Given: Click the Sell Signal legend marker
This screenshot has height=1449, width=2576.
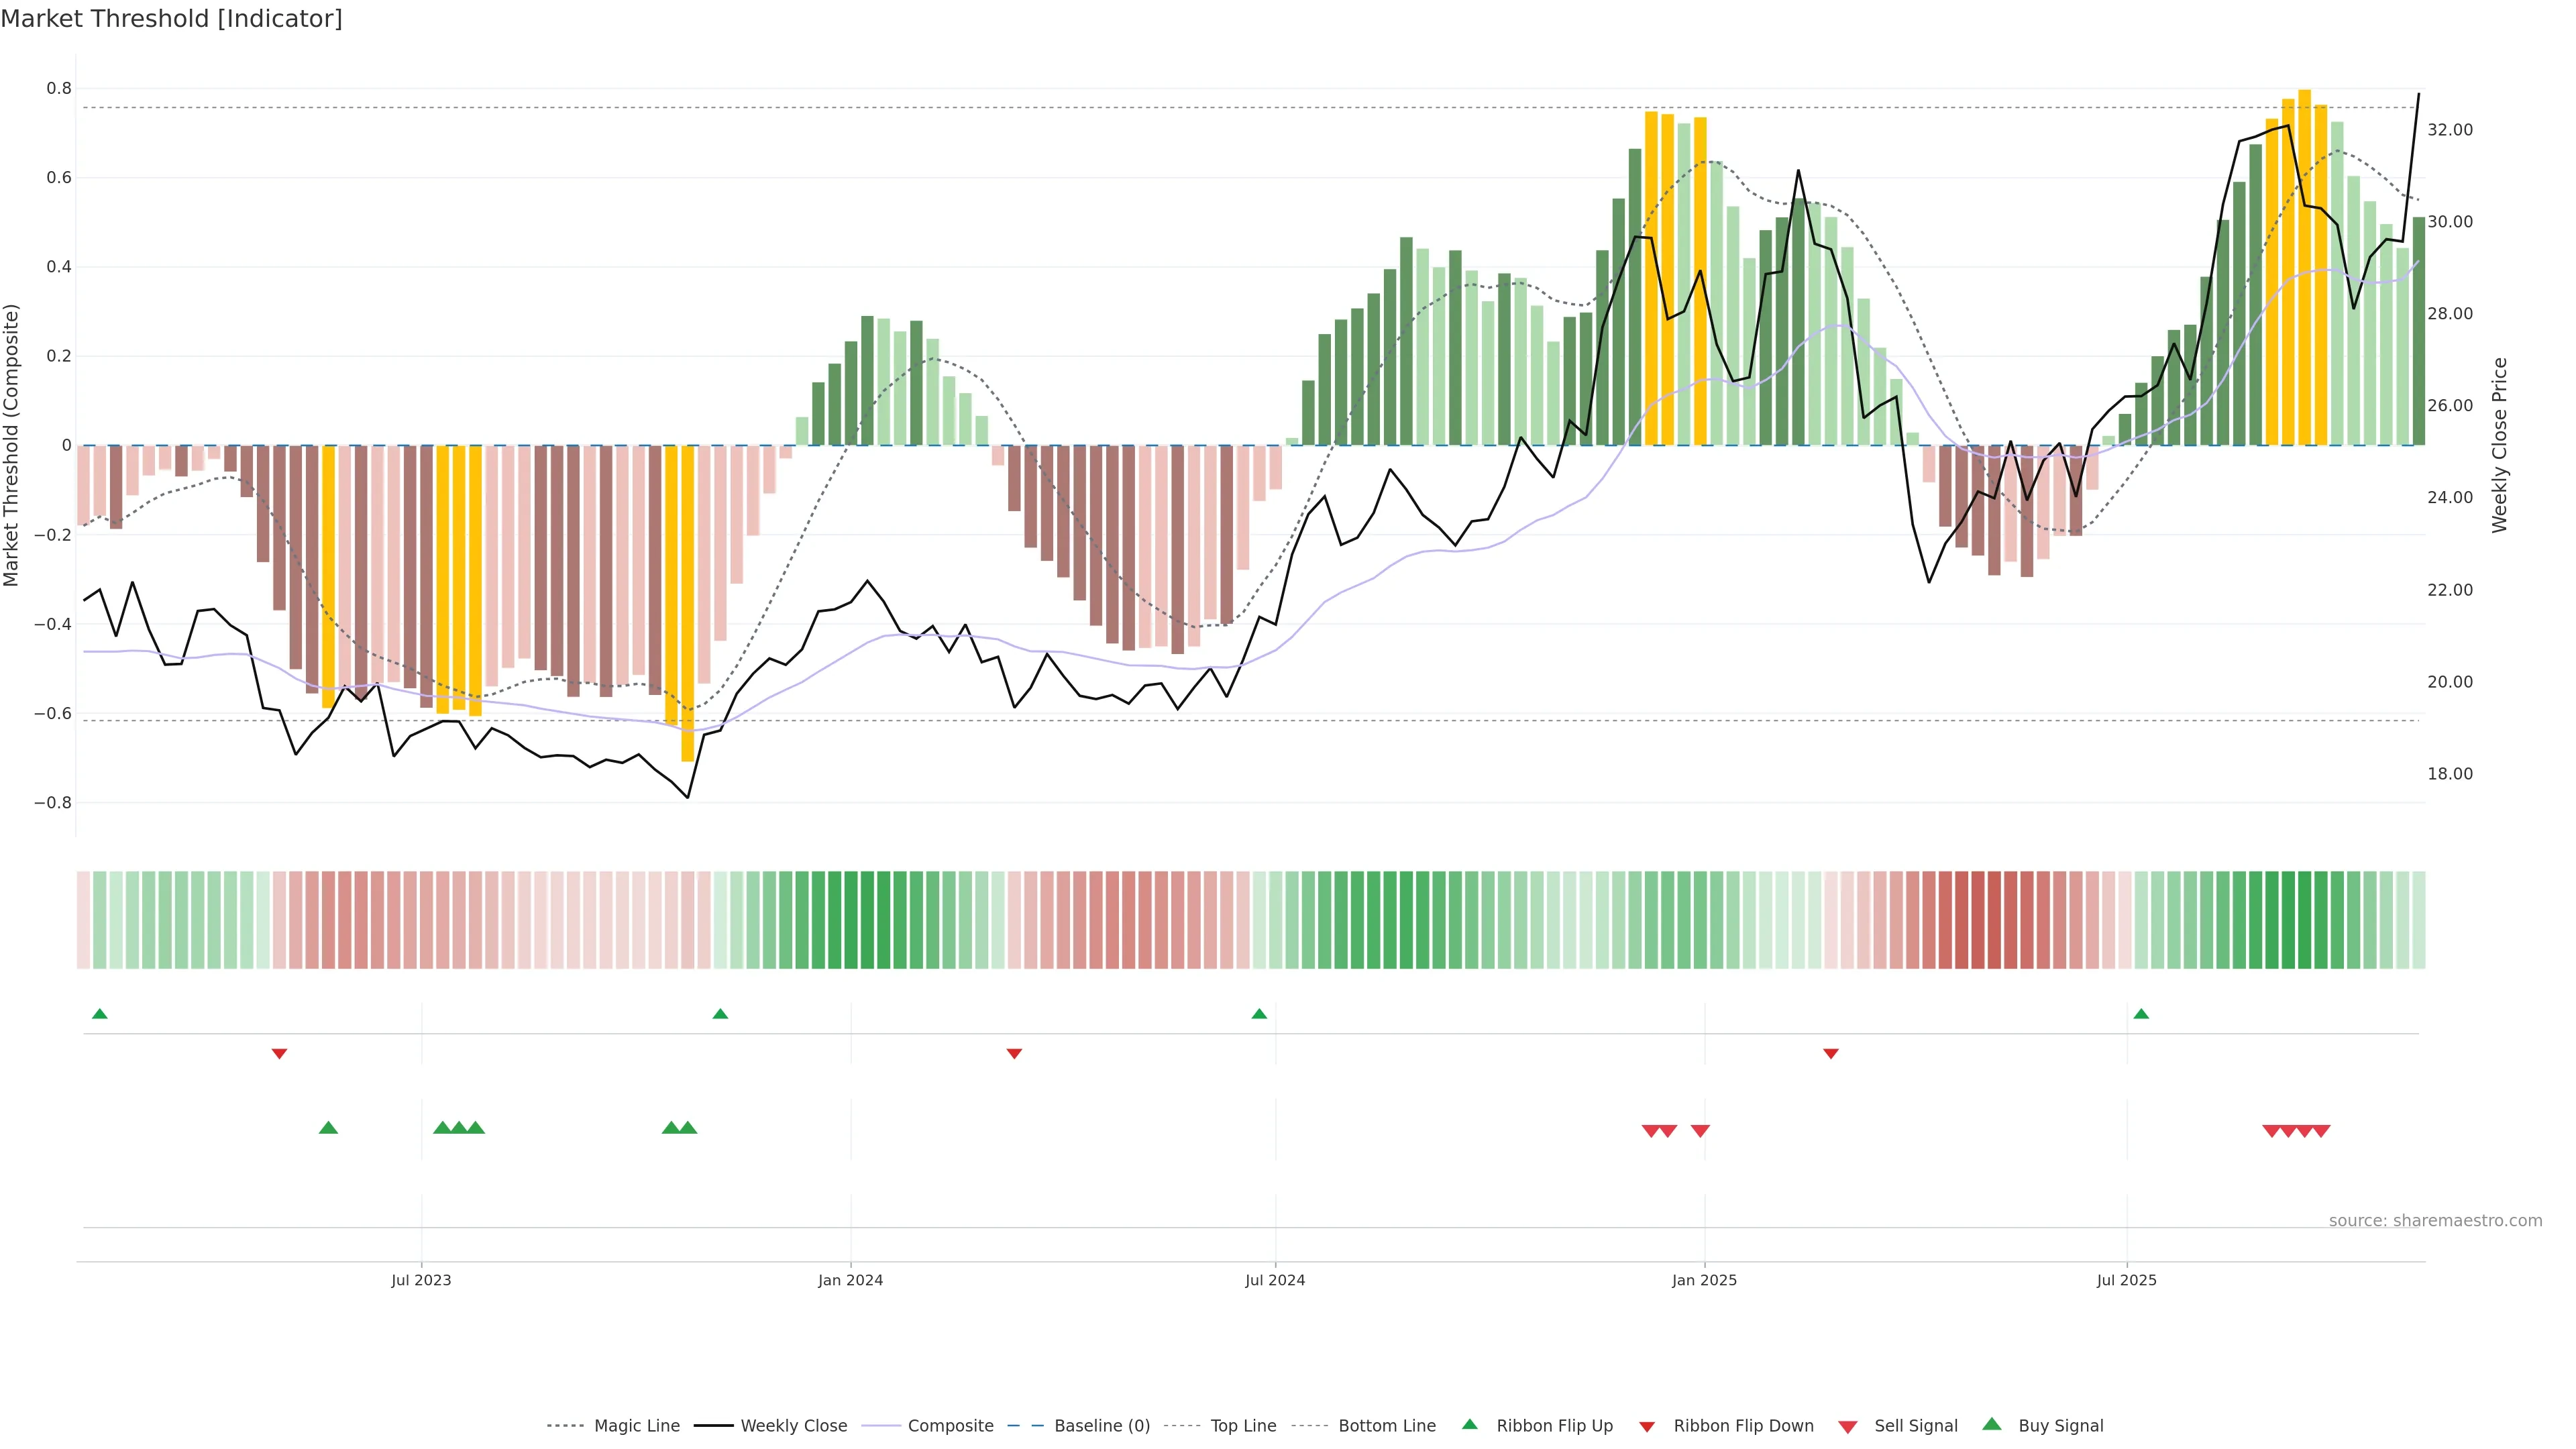Looking at the screenshot, I should click(x=1847, y=1427).
